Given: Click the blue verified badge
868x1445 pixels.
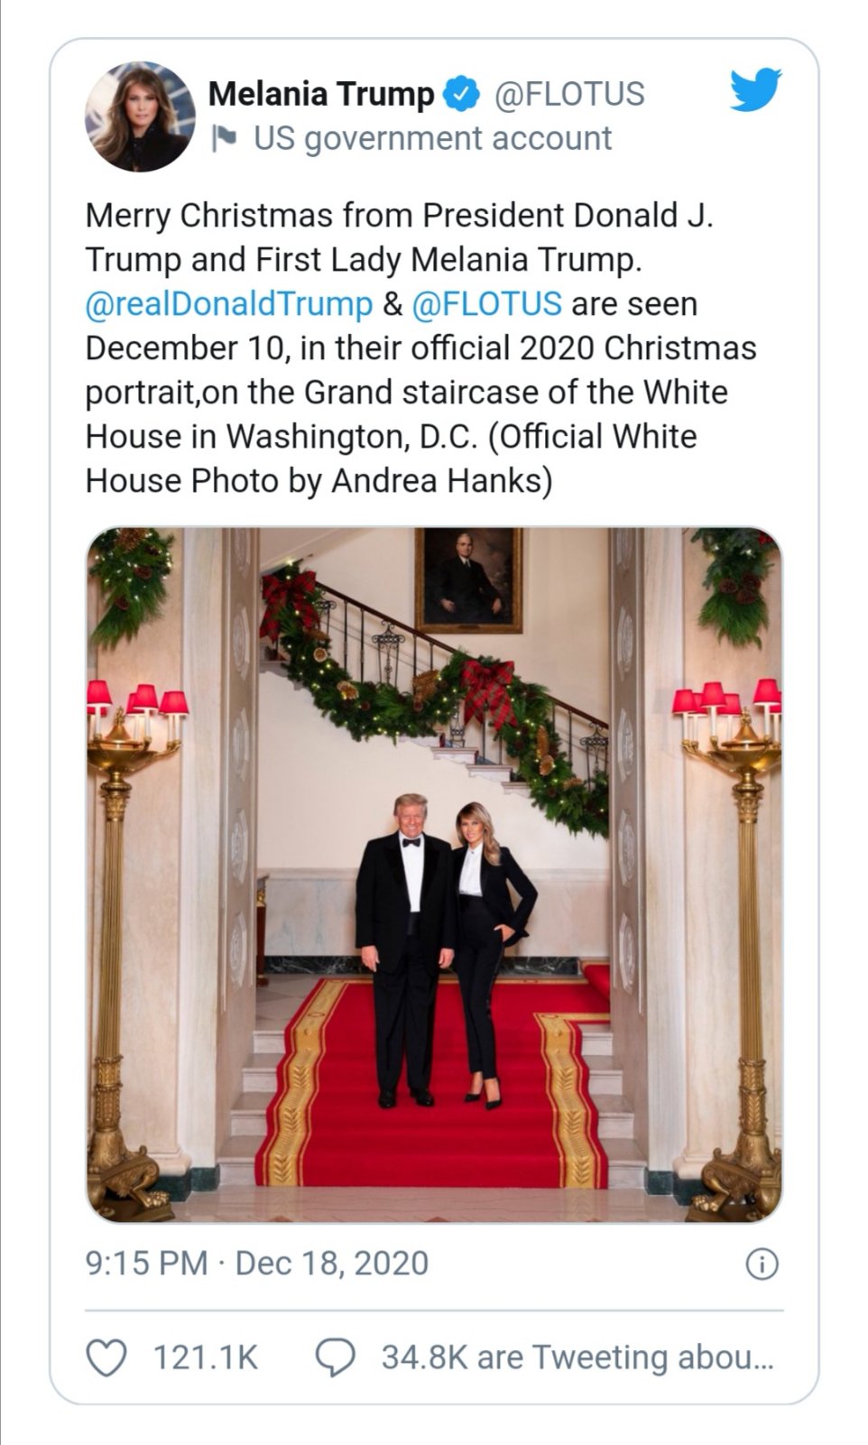Looking at the screenshot, I should coord(464,94).
